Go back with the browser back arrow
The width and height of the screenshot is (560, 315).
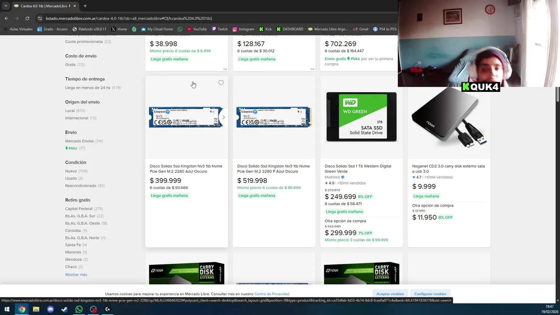point(6,18)
